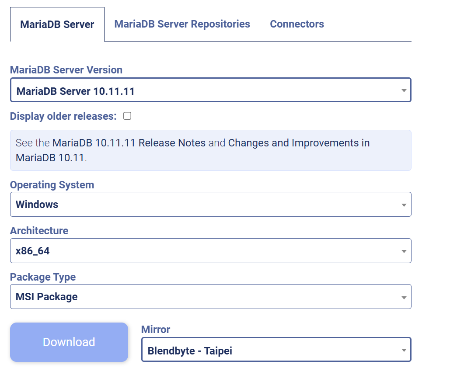This screenshot has width=450, height=368.
Task: Open the MariaDB 10.11.11 Release Notes link
Action: tap(129, 143)
